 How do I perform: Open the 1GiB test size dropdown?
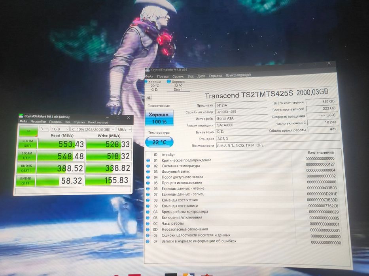point(60,129)
